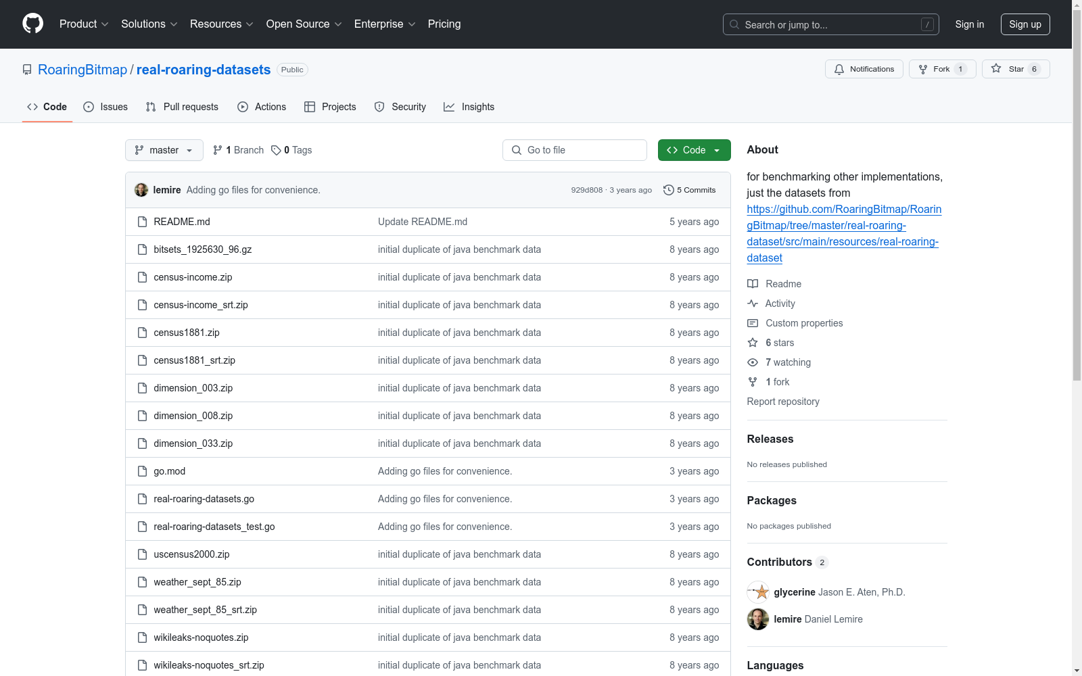This screenshot has height=676, width=1082.
Task: Click the lemire contributor avatar in sidebar
Action: (x=758, y=619)
